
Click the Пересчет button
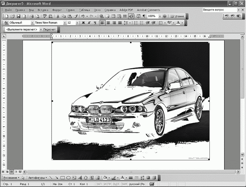pos(50,30)
